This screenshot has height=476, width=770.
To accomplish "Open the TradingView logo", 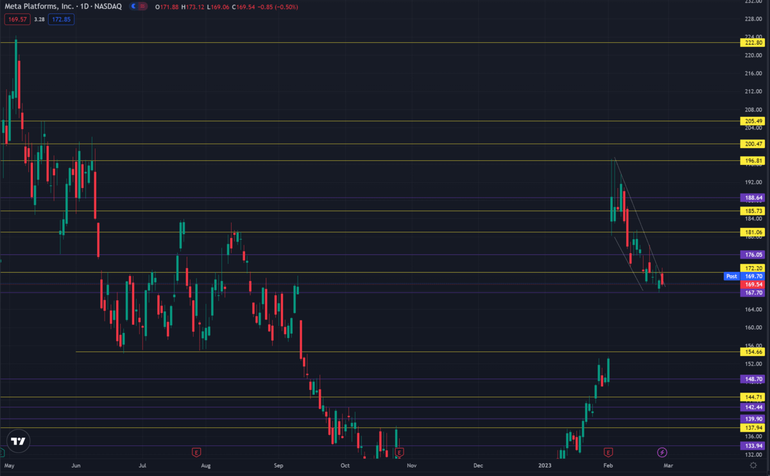I will coord(18,441).
